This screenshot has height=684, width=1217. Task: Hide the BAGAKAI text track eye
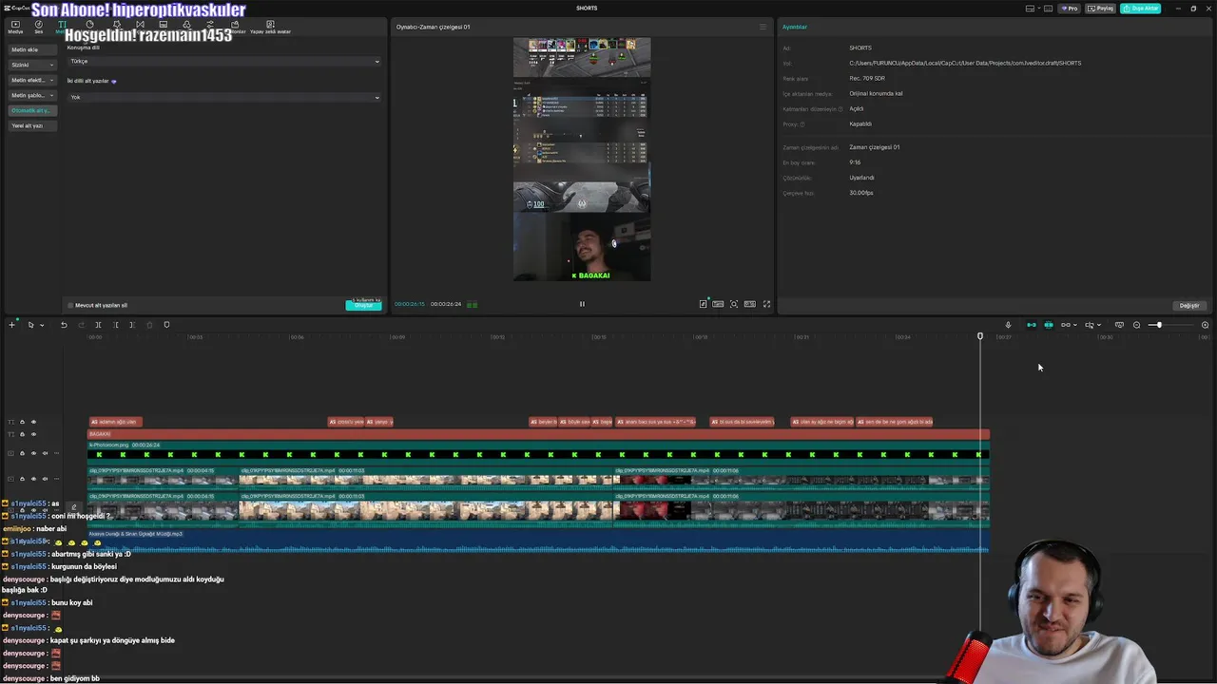[x=33, y=434]
